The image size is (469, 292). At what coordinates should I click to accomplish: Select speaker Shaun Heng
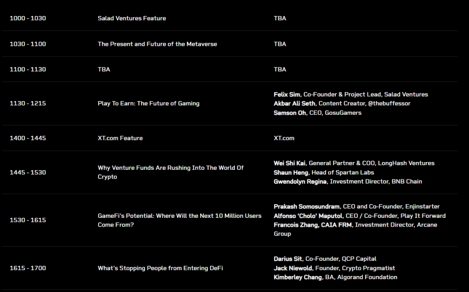pyautogui.click(x=291, y=173)
